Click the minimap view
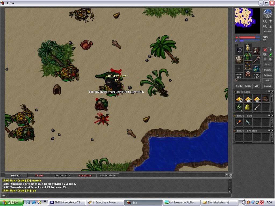This screenshot has width=275, height=206. [248, 21]
